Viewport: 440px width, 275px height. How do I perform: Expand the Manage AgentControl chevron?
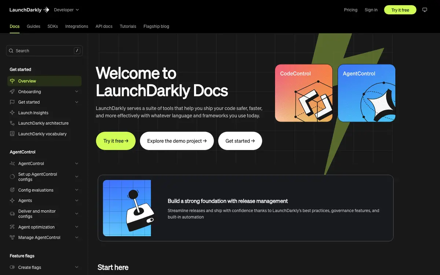(x=77, y=238)
